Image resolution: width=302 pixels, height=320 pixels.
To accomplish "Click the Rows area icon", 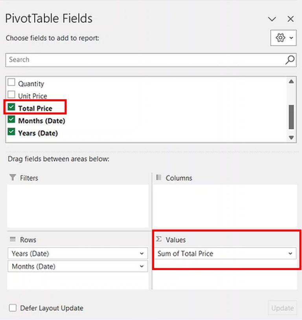I will pyautogui.click(x=13, y=240).
